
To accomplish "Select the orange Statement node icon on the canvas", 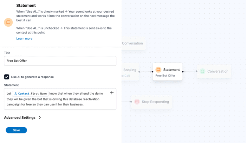I will point(158,70).
